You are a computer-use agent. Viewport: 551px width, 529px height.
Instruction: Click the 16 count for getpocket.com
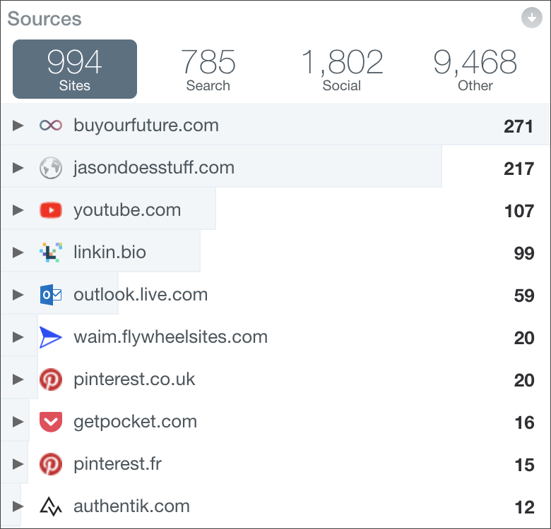pos(524,422)
